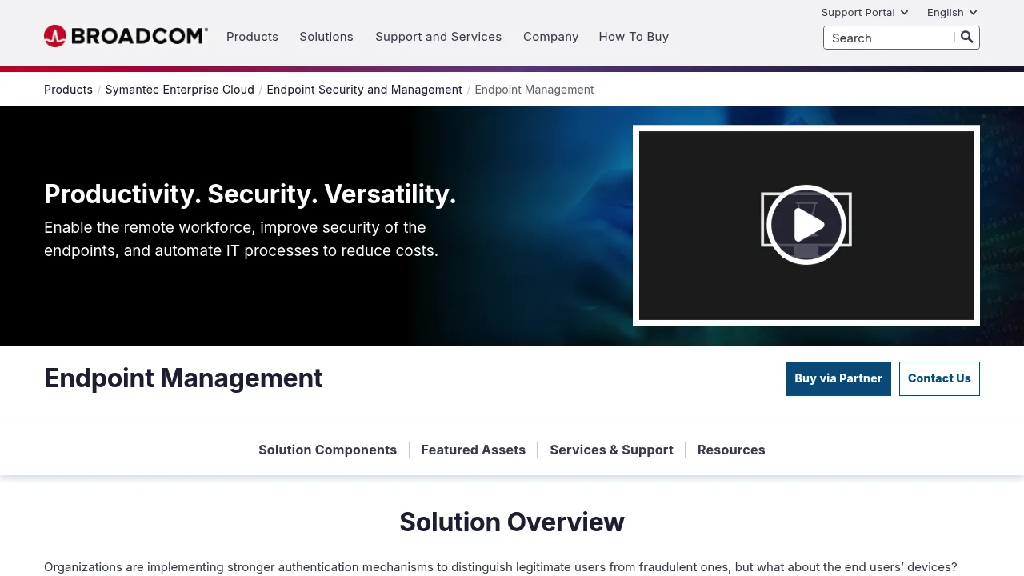Open Support and Services menu
1024x576 pixels.
pyautogui.click(x=438, y=37)
